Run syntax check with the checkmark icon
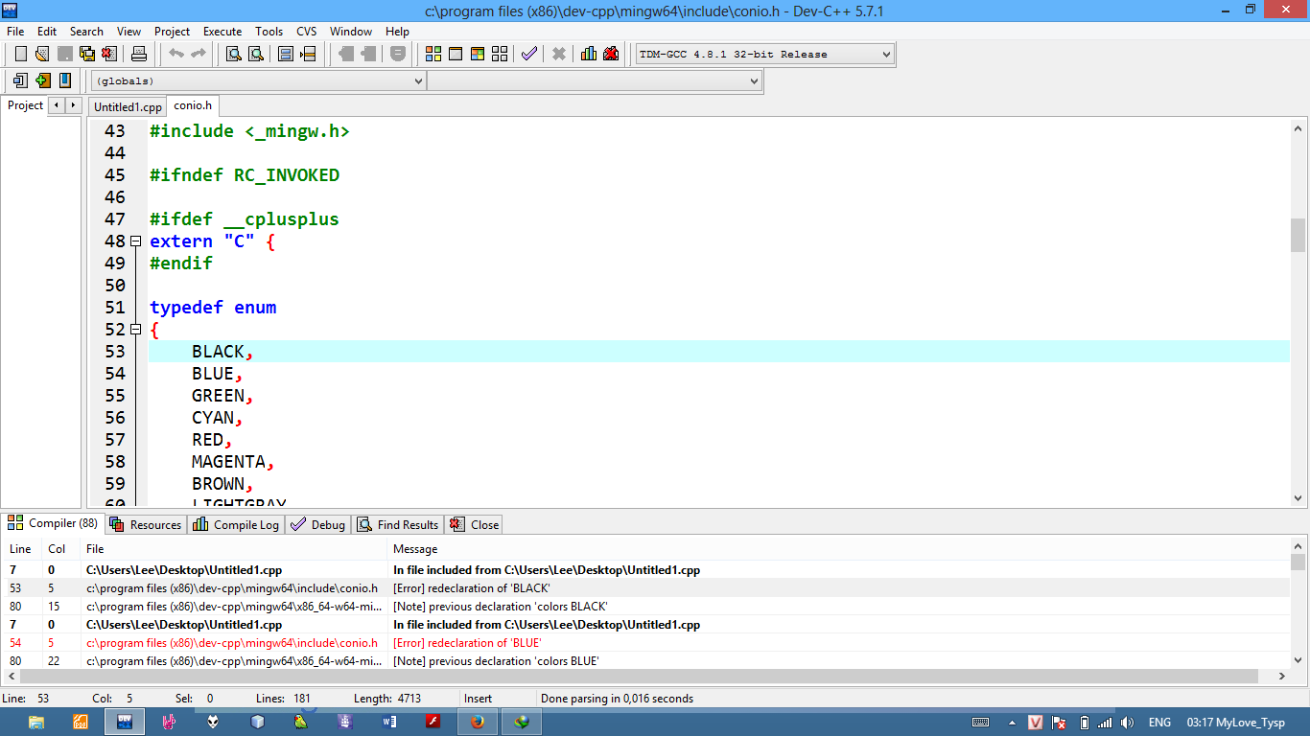1310x736 pixels. [x=528, y=54]
